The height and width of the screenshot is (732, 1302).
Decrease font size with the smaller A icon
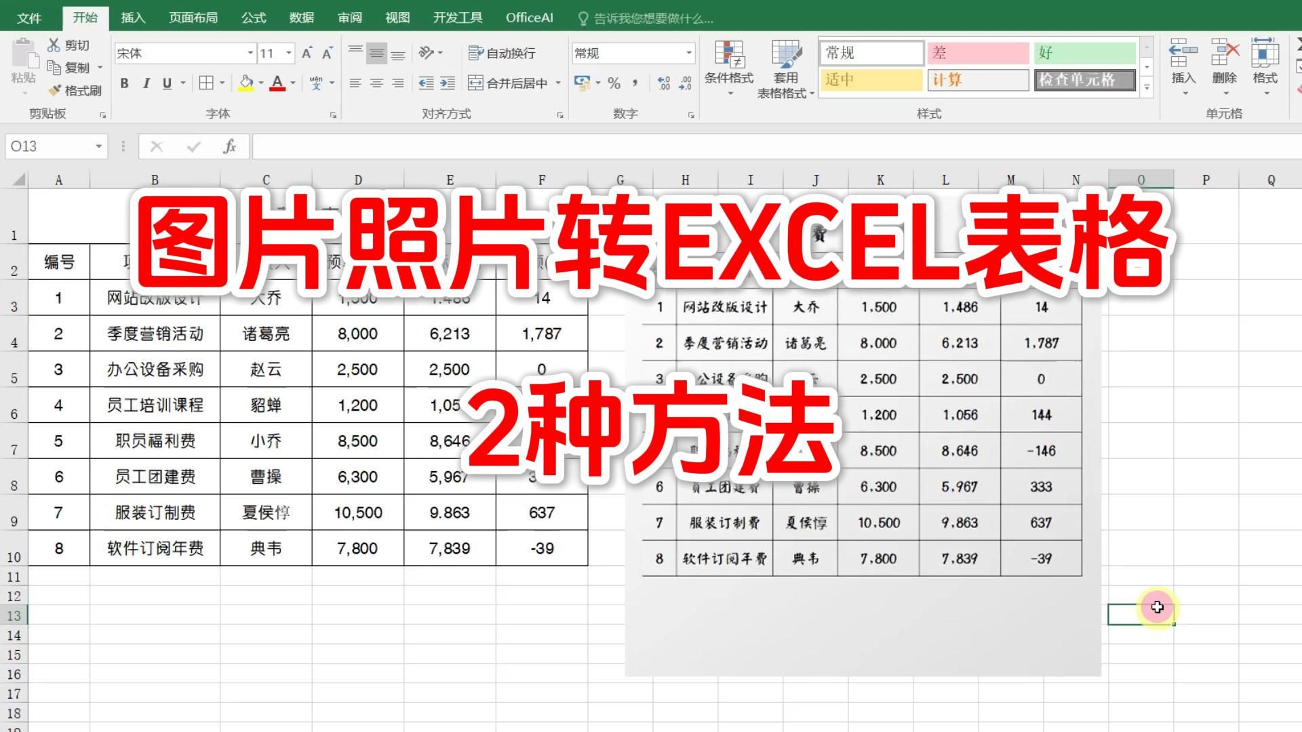pos(328,53)
